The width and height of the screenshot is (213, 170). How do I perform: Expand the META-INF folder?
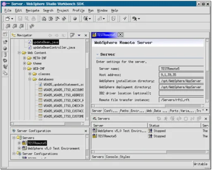24,58
